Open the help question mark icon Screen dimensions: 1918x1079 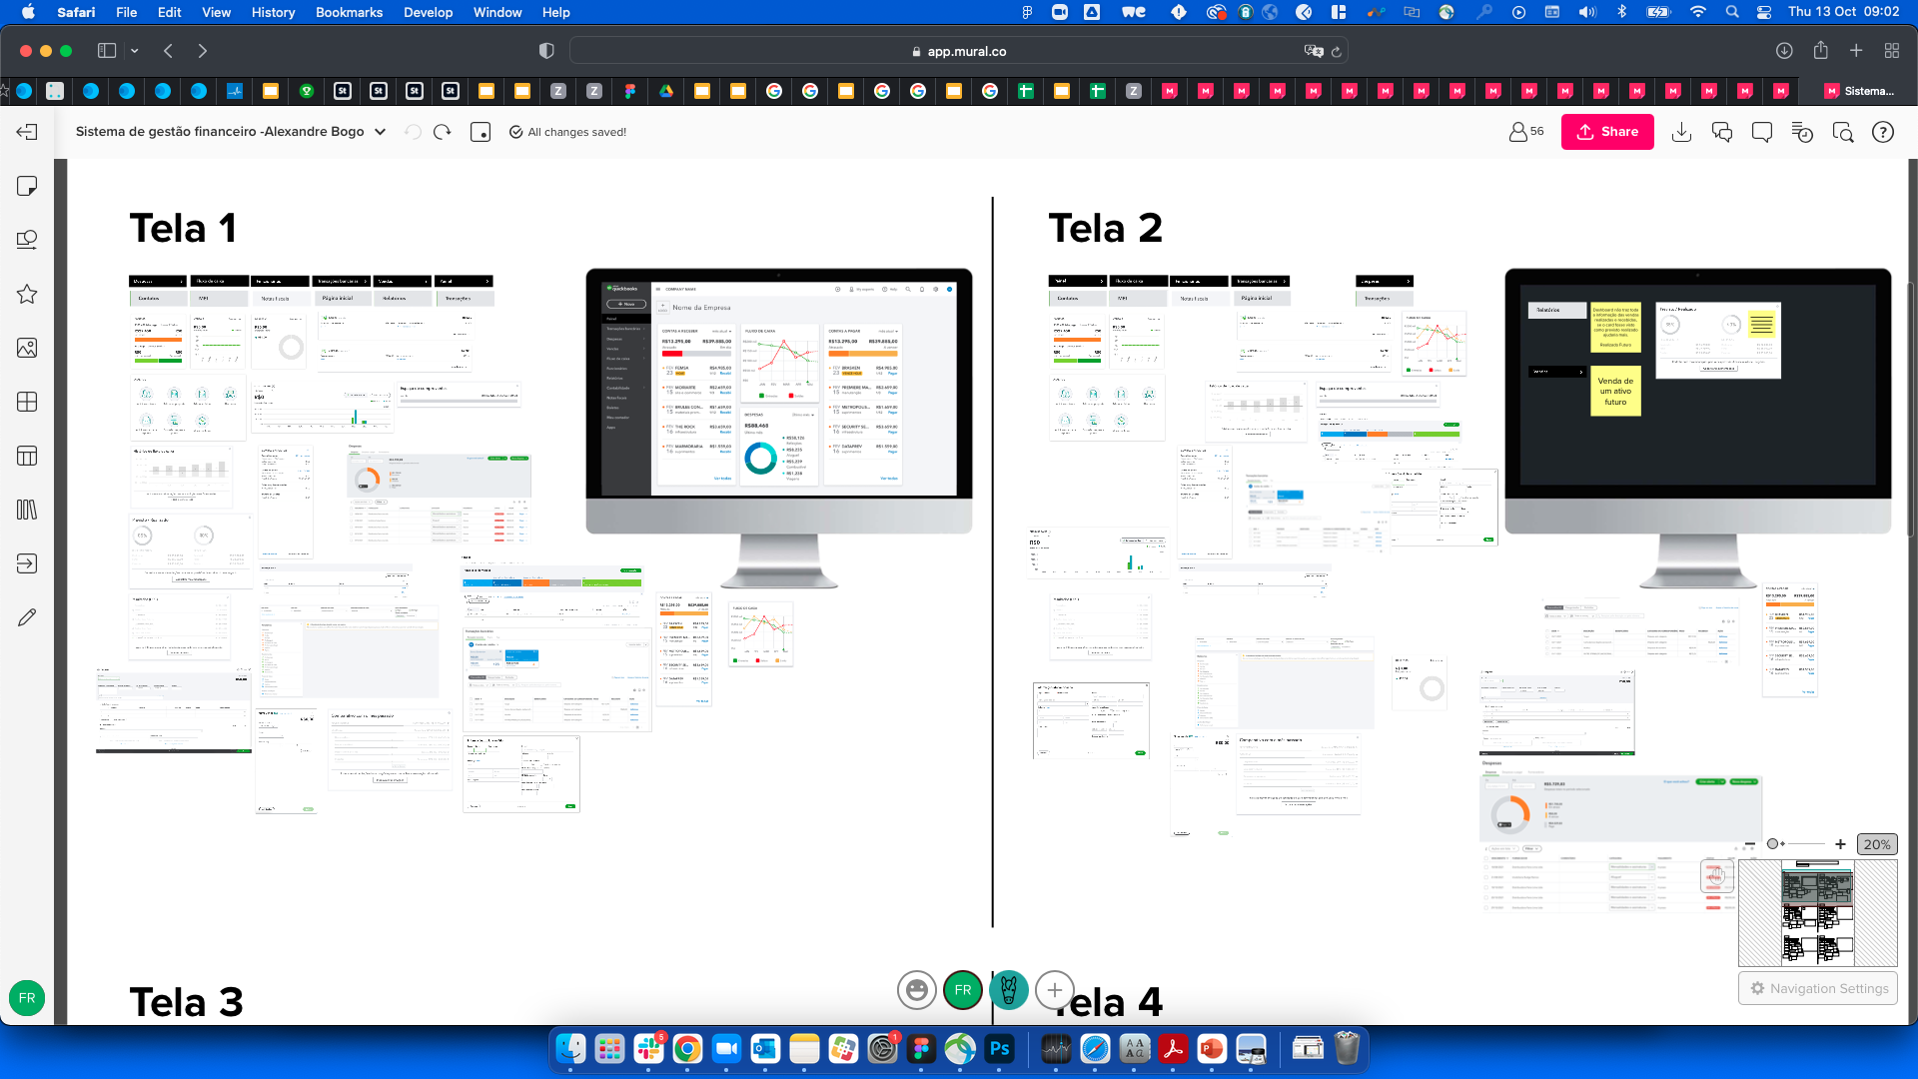tap(1883, 132)
